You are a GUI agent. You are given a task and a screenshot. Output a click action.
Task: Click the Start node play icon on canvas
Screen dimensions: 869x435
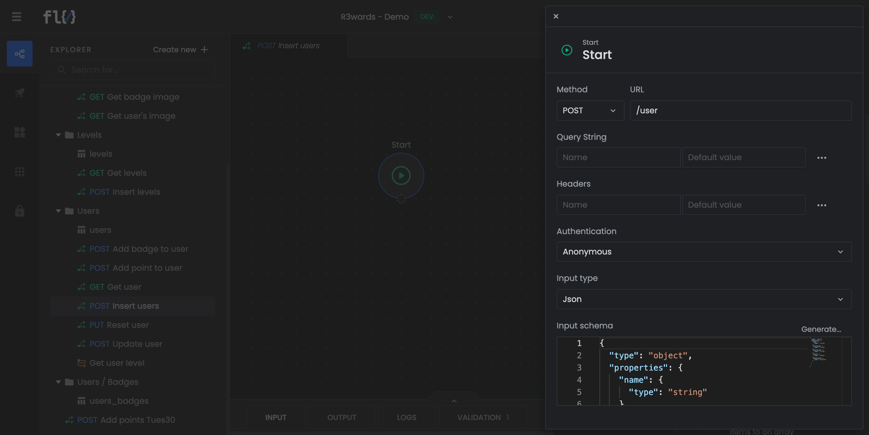[x=401, y=175]
